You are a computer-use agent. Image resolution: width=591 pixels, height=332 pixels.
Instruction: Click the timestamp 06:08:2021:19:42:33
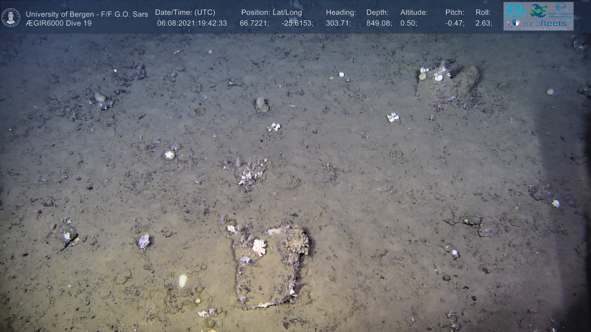[x=192, y=23]
